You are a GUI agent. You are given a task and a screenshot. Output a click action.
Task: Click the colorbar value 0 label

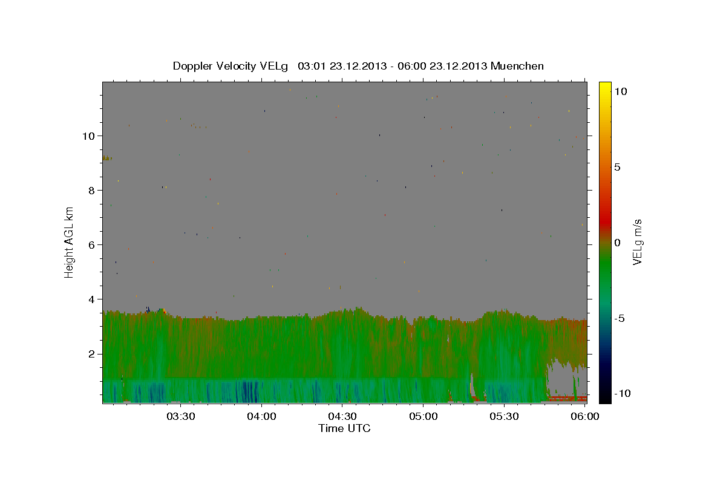618,243
